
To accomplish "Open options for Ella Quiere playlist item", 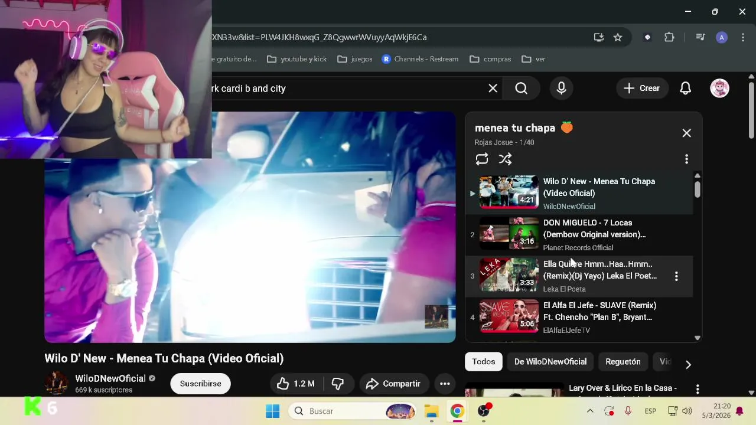I will click(x=676, y=276).
